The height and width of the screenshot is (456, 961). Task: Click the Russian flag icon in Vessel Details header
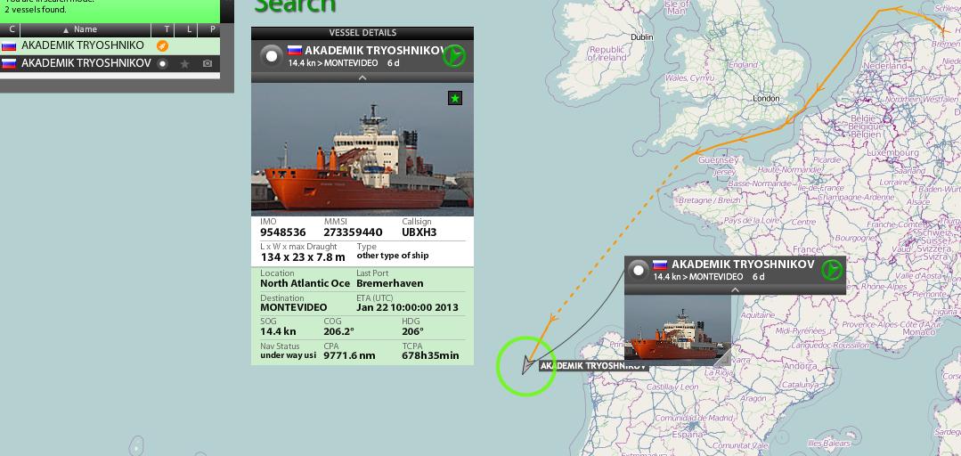pyautogui.click(x=295, y=50)
